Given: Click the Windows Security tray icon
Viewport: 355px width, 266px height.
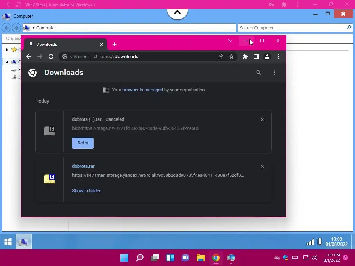Looking at the screenshot, I should (x=286, y=258).
